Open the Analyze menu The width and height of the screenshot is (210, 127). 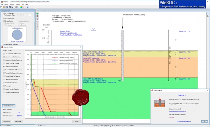12,5
